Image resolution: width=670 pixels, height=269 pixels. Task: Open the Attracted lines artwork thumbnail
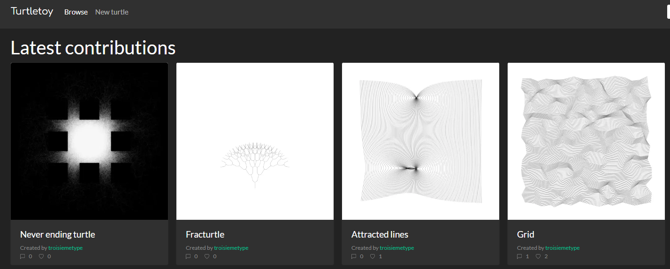(x=420, y=141)
